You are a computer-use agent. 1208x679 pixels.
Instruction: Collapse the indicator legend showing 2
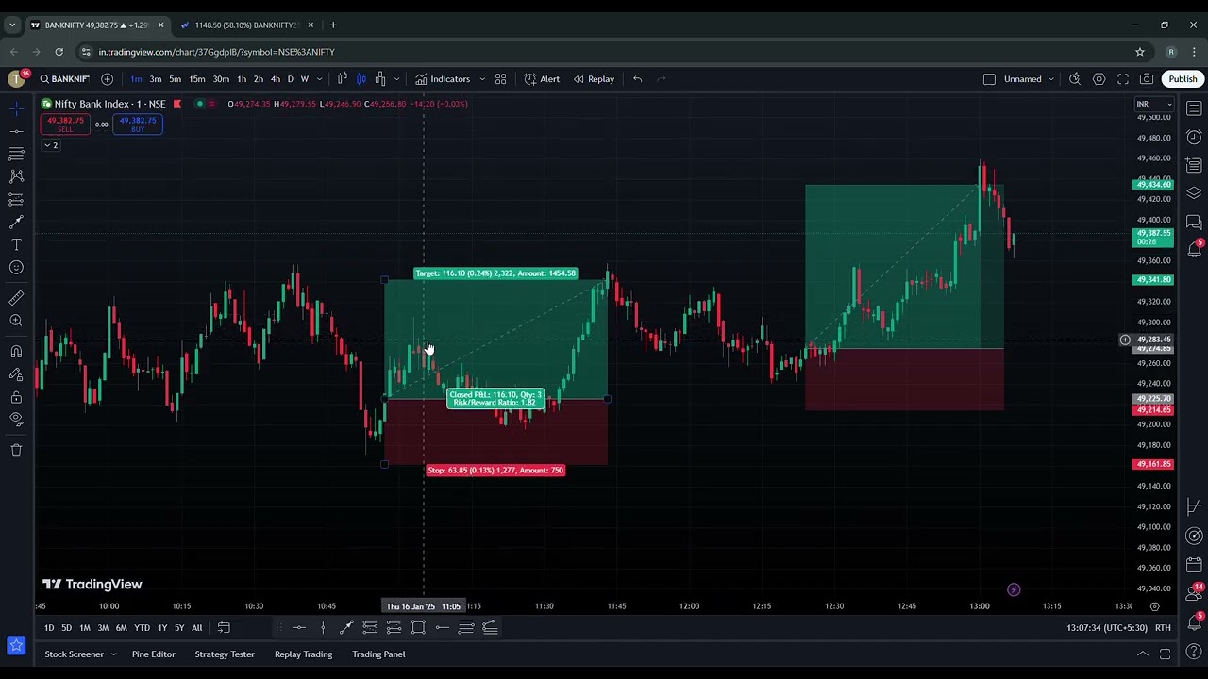pos(51,145)
